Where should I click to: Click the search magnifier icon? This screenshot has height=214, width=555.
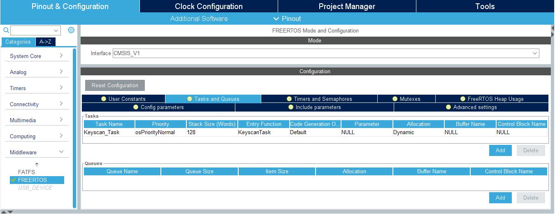click(x=6, y=30)
